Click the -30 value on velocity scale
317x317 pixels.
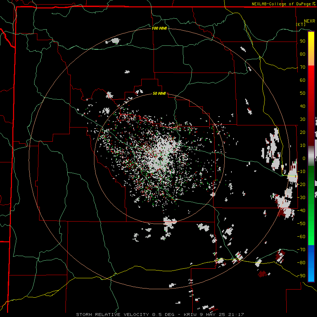[x=301, y=198]
